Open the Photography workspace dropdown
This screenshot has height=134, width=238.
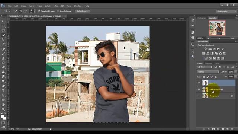click(226, 12)
